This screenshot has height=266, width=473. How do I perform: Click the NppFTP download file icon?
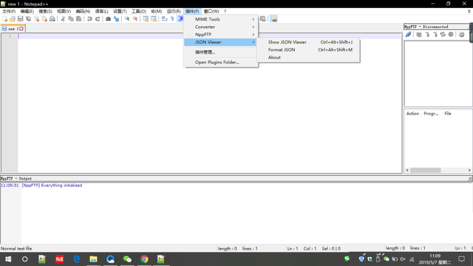coord(427,35)
